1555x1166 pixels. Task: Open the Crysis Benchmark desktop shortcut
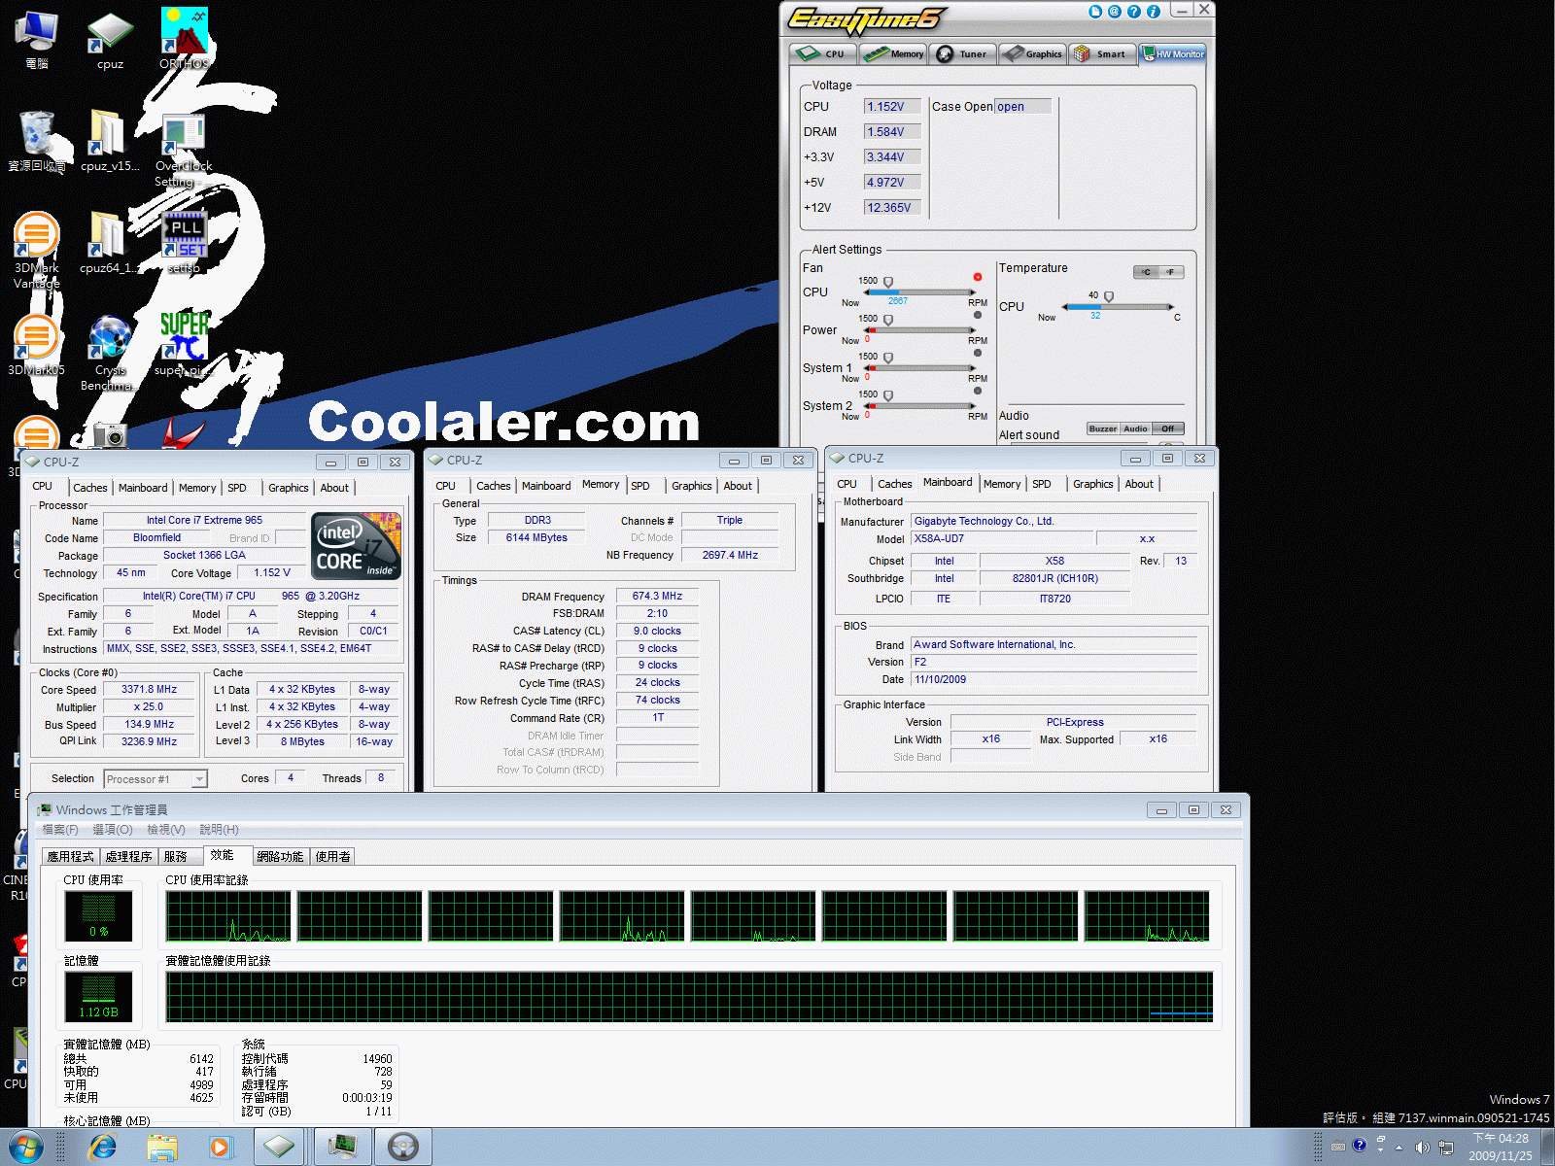click(109, 353)
